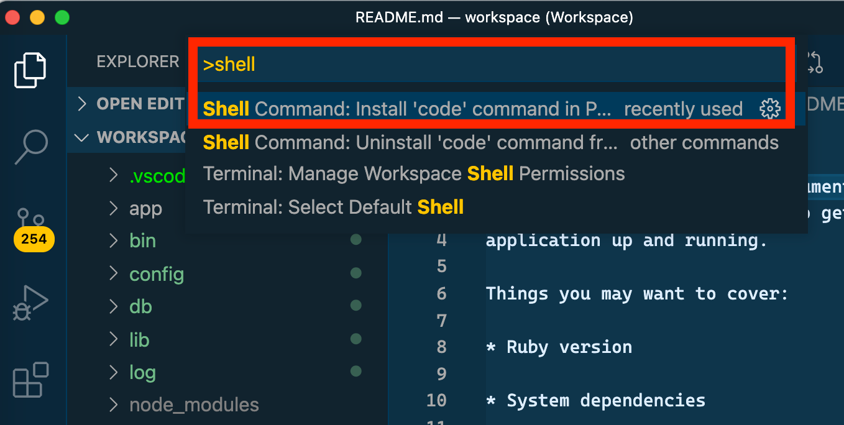844x425 pixels.
Task: Expand the log folder chevron
Action: pos(113,372)
